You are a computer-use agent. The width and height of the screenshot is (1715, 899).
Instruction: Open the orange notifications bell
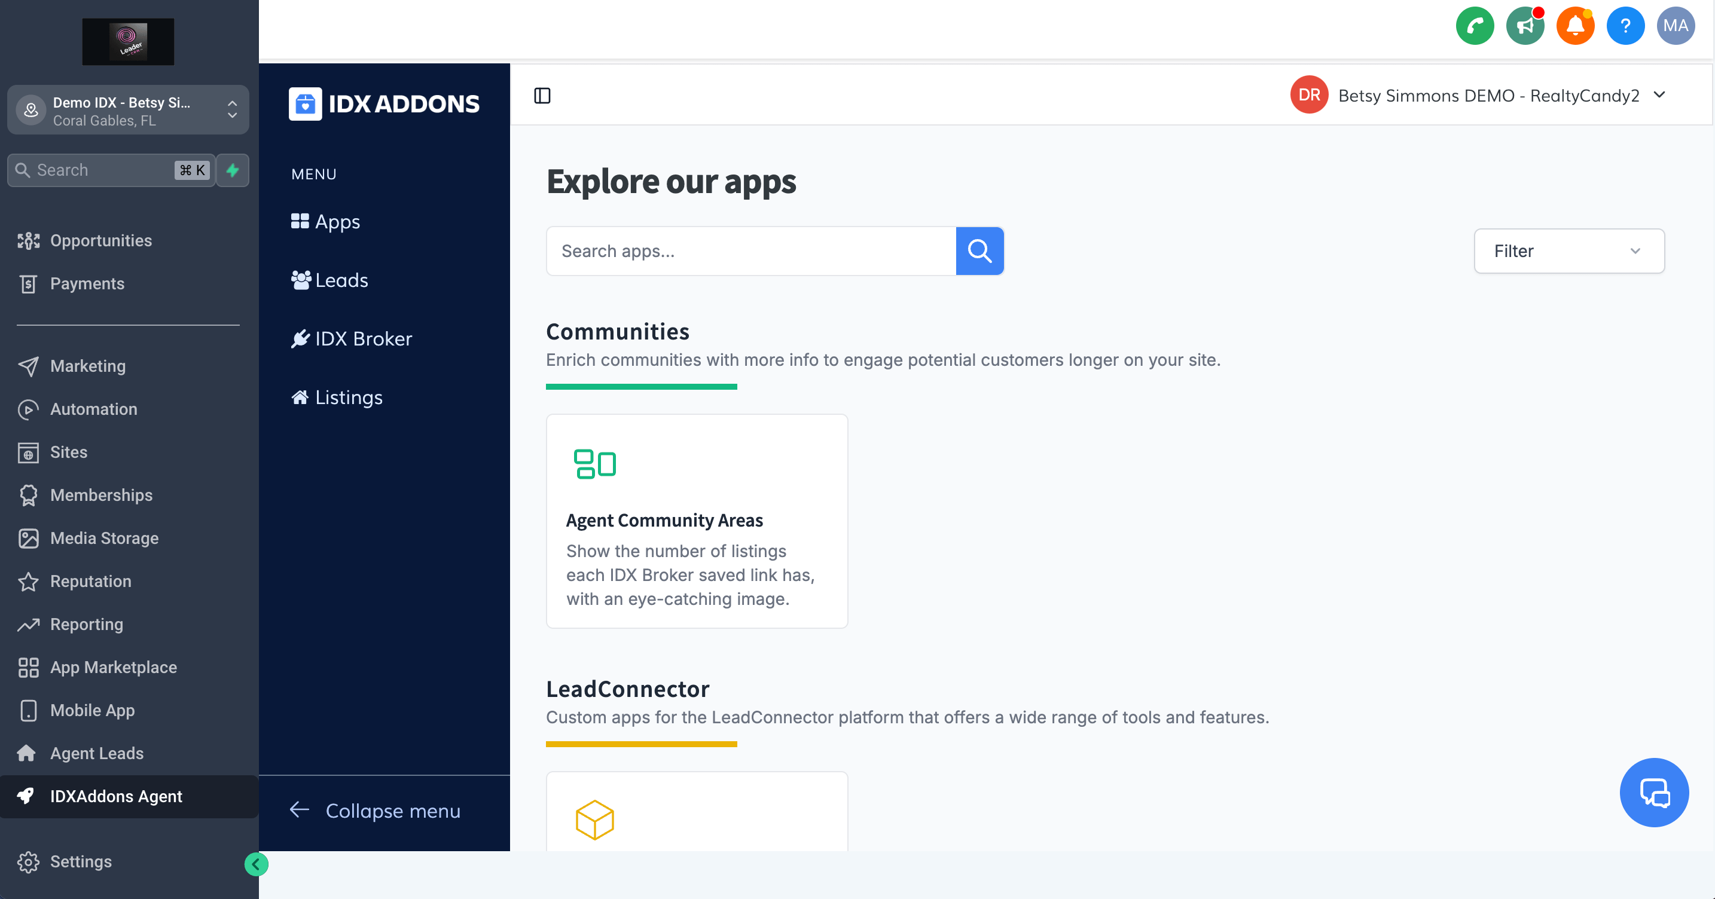(x=1574, y=26)
